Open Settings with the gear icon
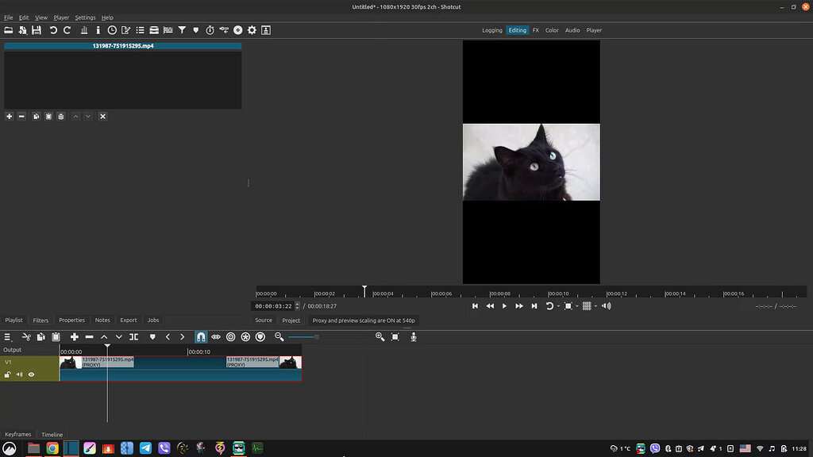This screenshot has width=813, height=457. coord(252,30)
